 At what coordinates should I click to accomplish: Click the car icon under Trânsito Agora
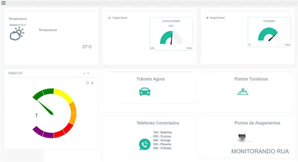tap(145, 92)
